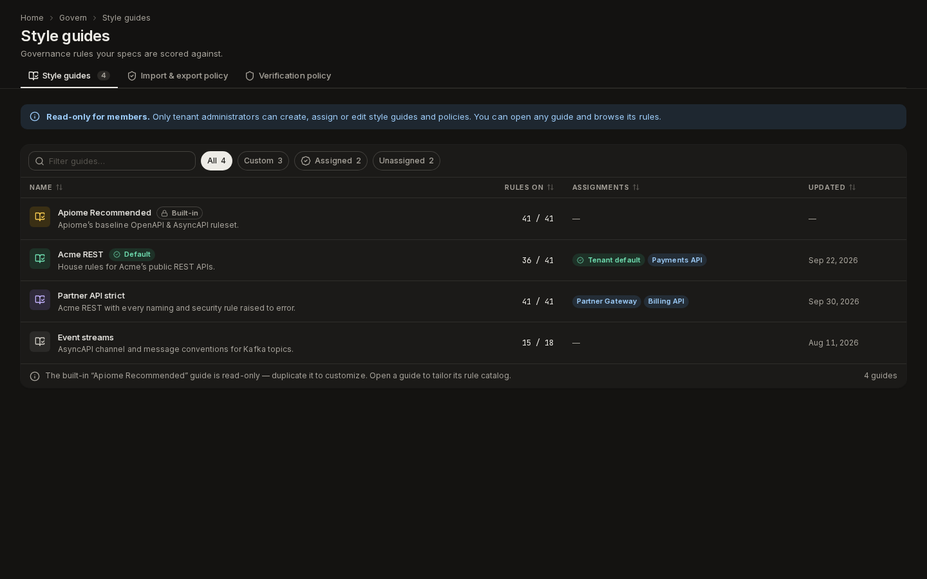The width and height of the screenshot is (927, 579).
Task: Click the 15 / 18 rules count
Action: (538, 343)
